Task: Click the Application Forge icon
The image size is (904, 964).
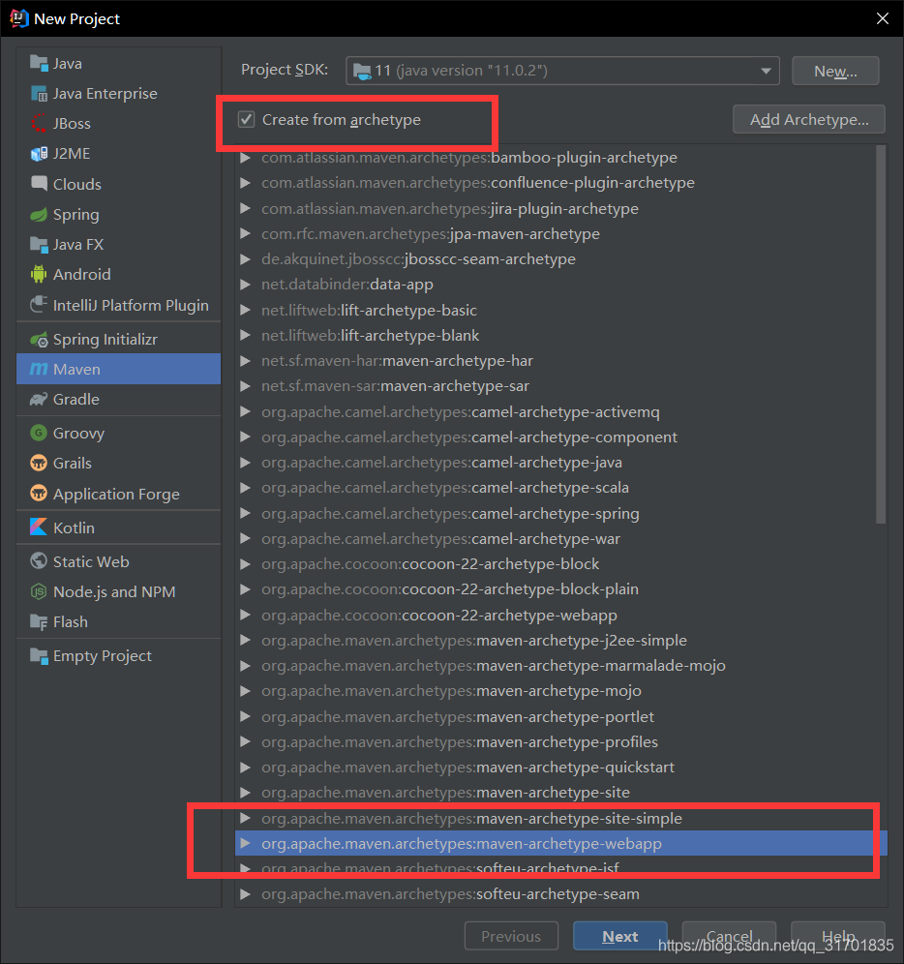Action: point(39,493)
